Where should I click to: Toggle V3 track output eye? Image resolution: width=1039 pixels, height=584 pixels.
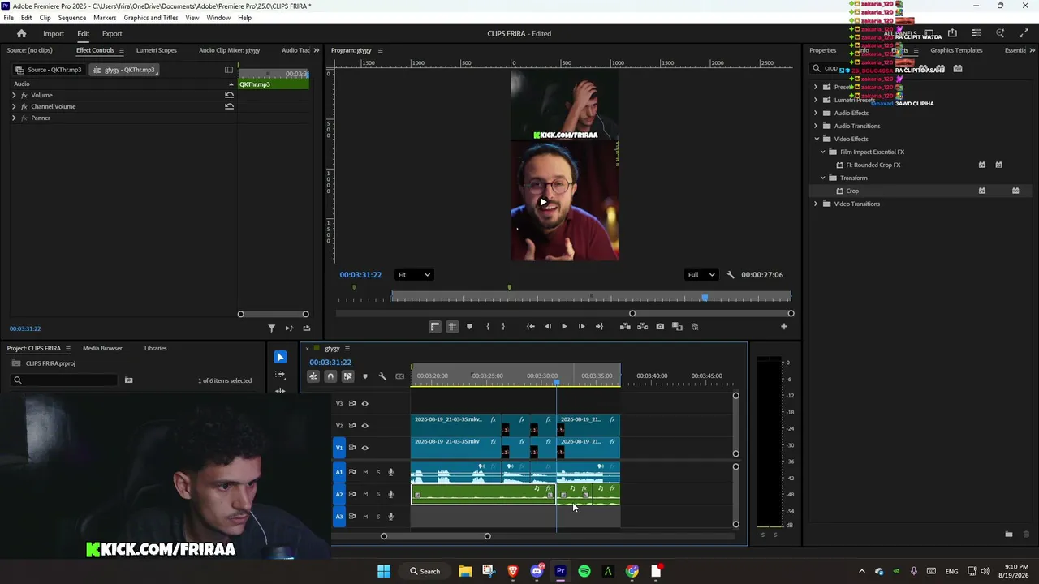click(x=364, y=403)
